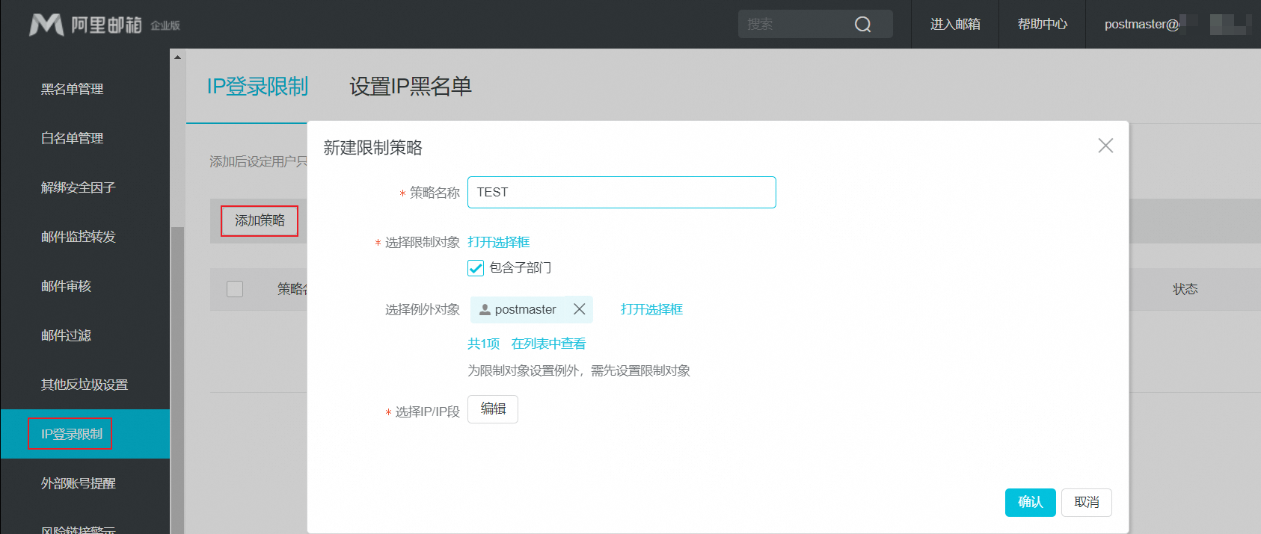Tick the table header select-all checkbox
Viewport: 1261px width, 534px height.
point(235,289)
